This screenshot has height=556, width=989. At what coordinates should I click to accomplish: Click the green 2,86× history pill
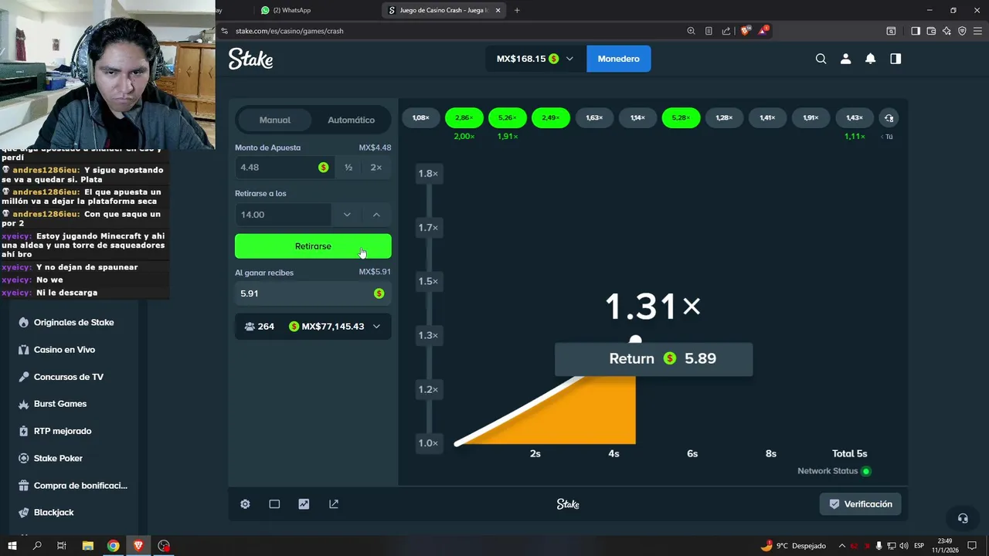(x=464, y=118)
